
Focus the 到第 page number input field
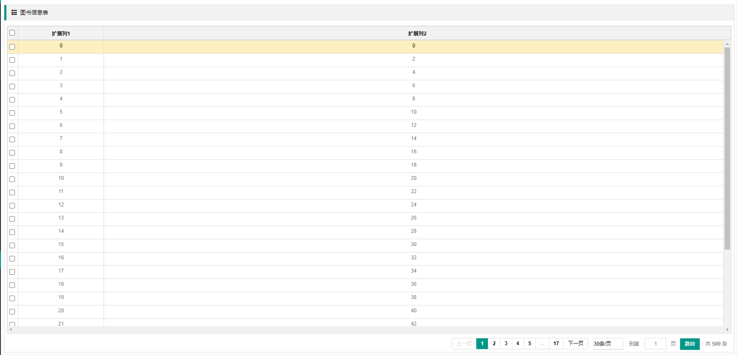655,344
